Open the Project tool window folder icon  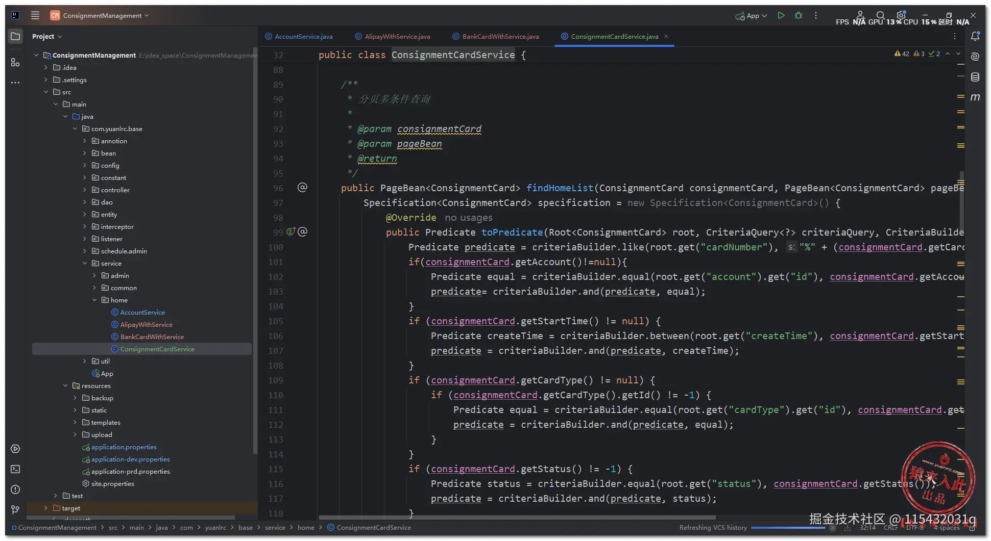(15, 37)
